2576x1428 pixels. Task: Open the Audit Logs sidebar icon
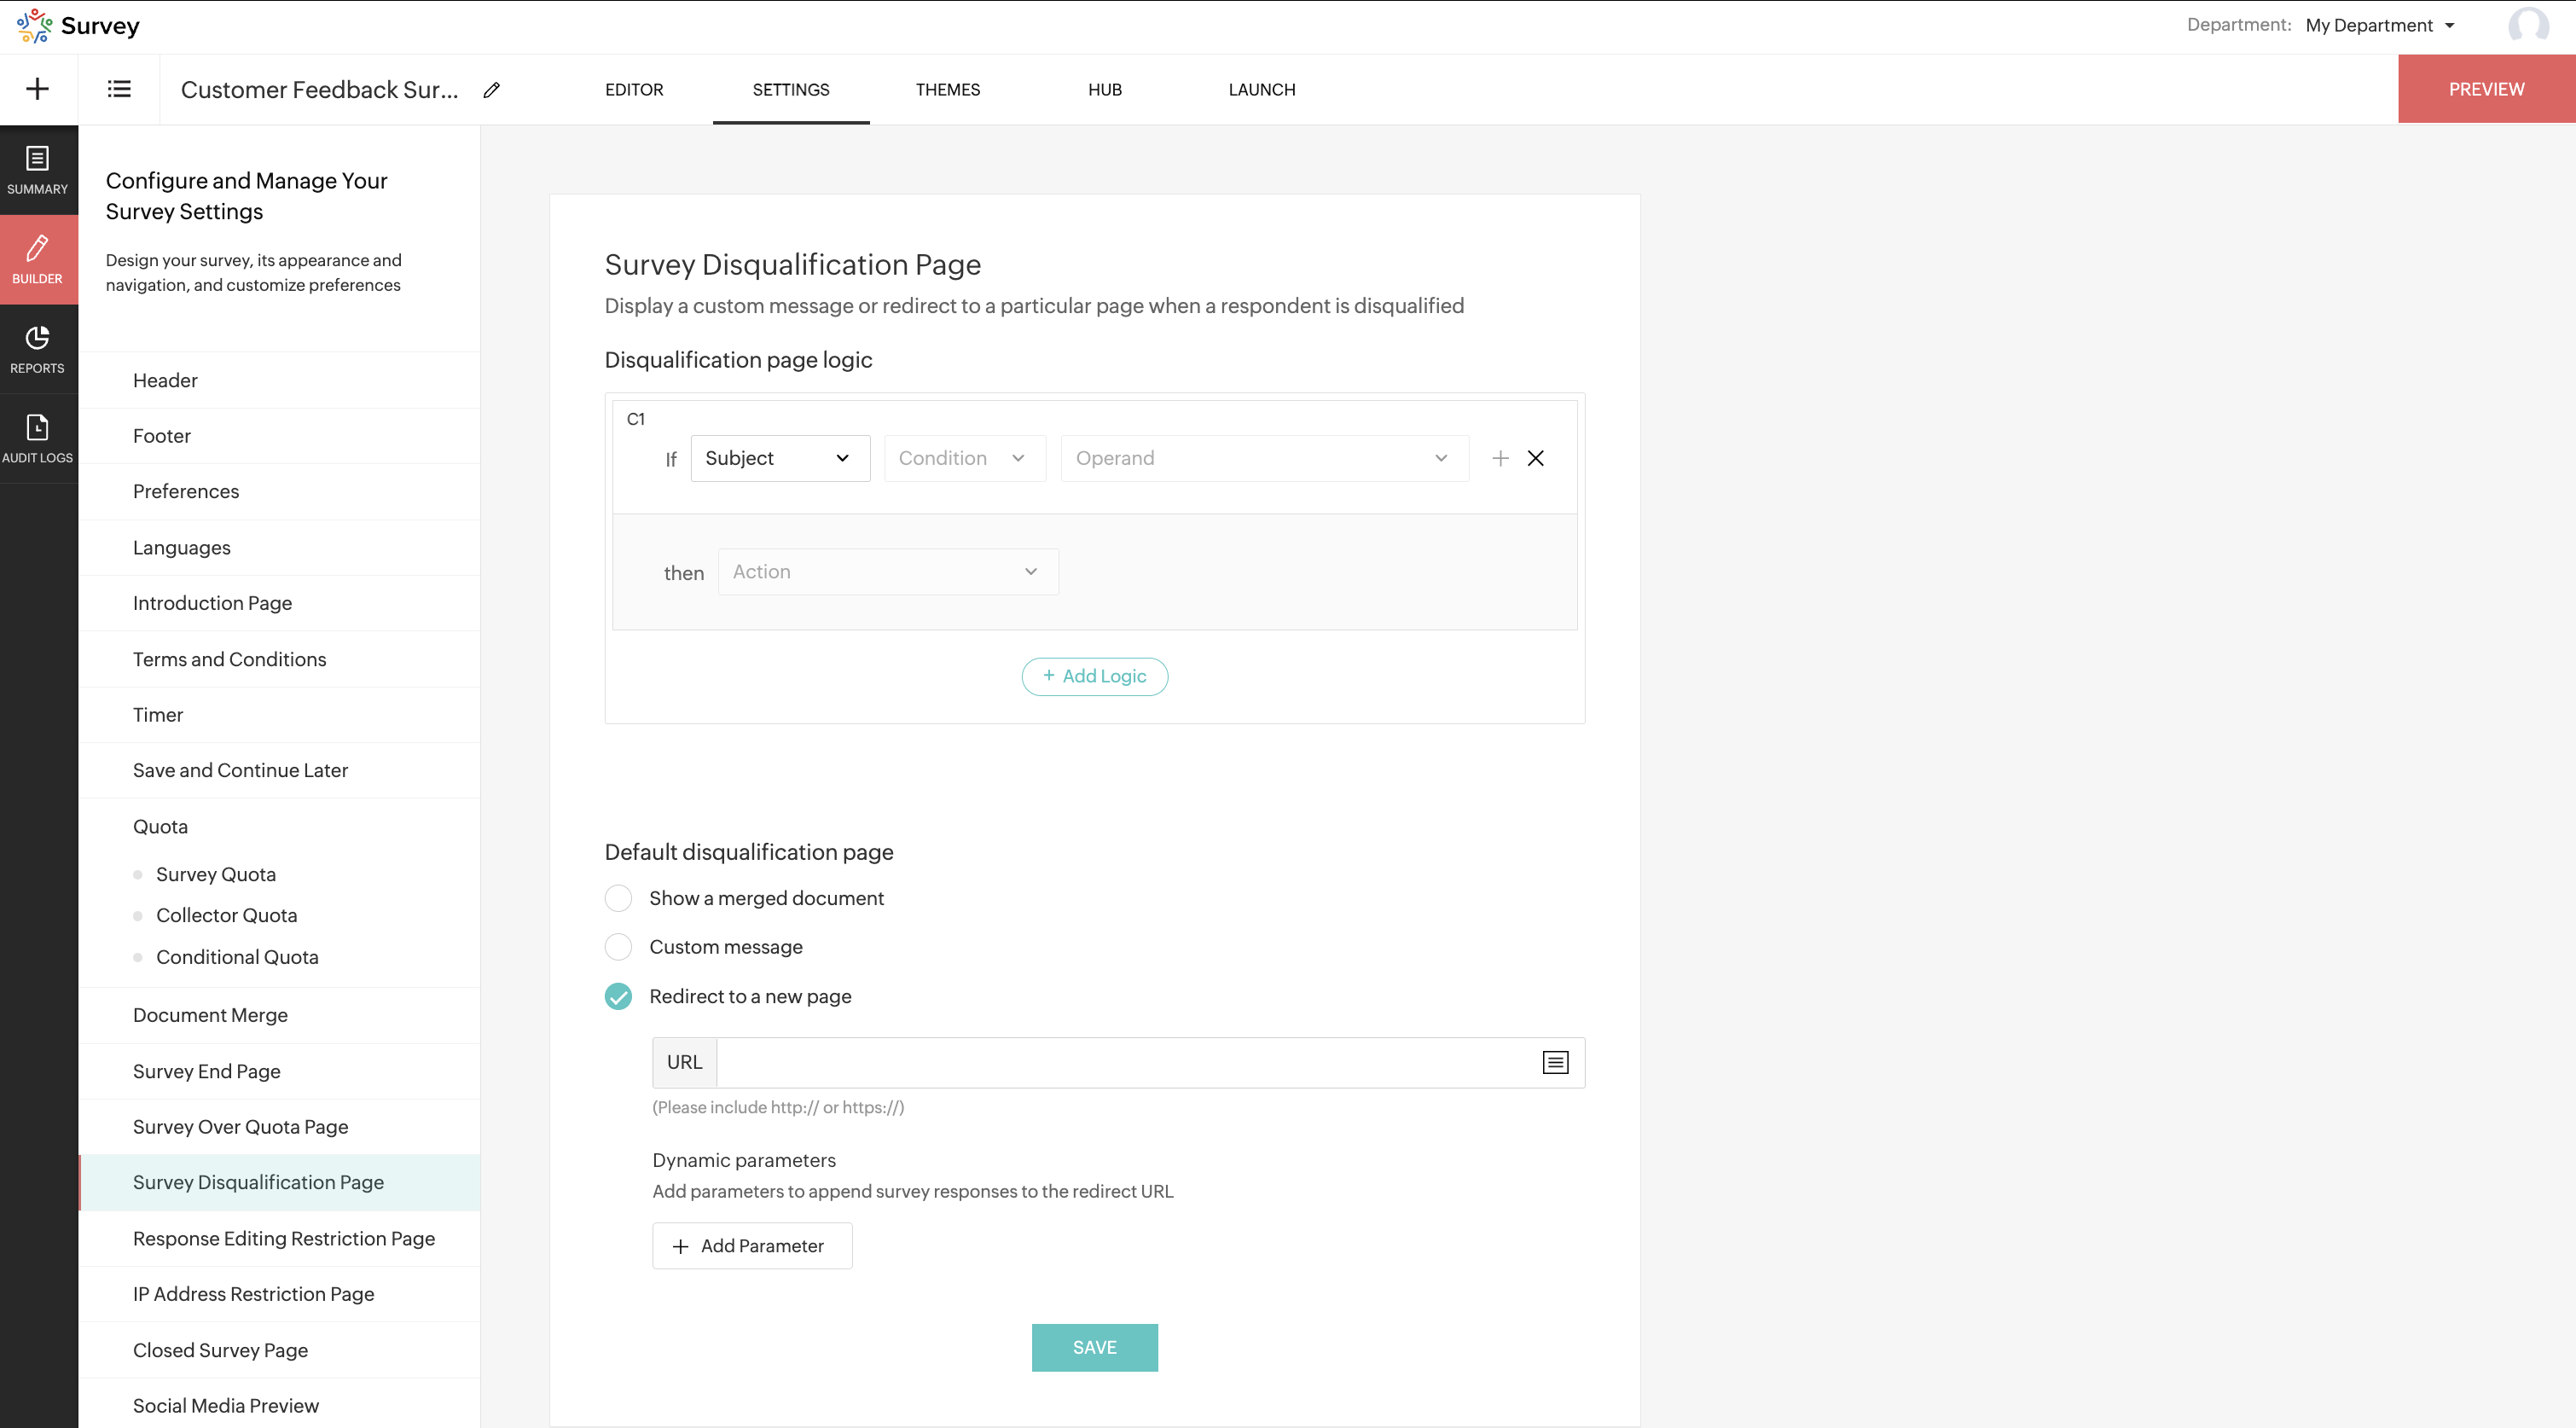click(x=38, y=439)
